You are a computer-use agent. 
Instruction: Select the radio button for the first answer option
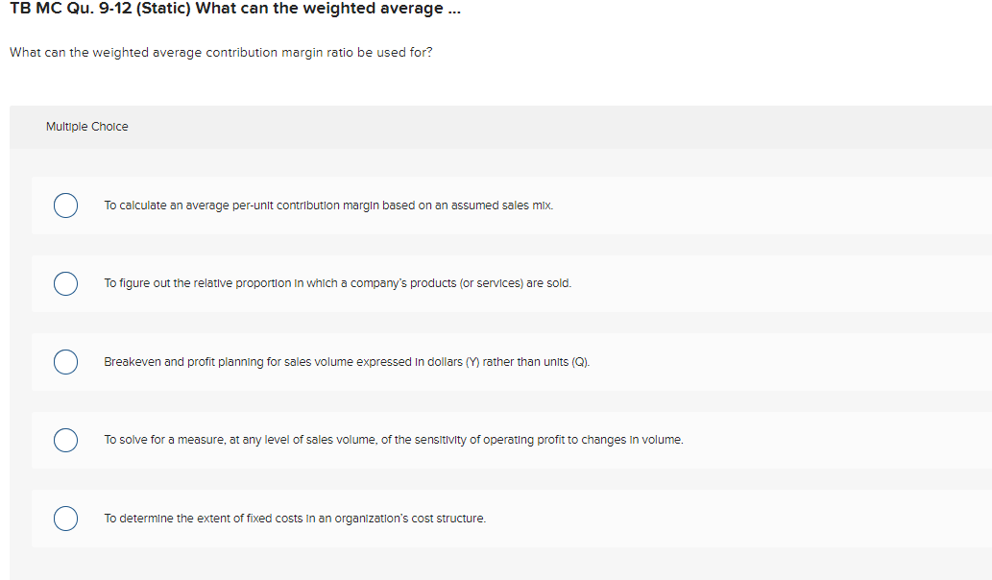(65, 205)
